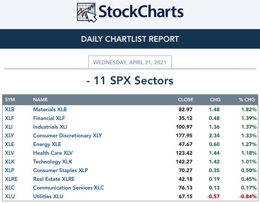
Task: Open the Materials XLB name link
Action: (50, 110)
